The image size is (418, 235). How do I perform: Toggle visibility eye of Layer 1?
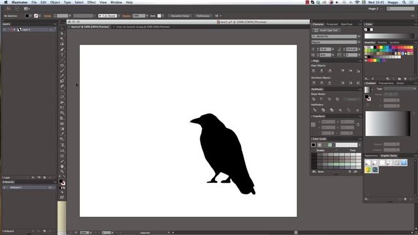click(x=5, y=29)
